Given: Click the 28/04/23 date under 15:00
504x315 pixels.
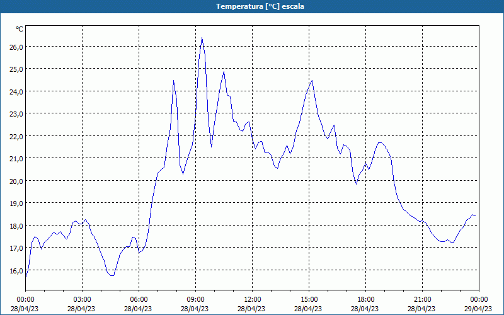Looking at the screenshot, I should click(308, 309).
